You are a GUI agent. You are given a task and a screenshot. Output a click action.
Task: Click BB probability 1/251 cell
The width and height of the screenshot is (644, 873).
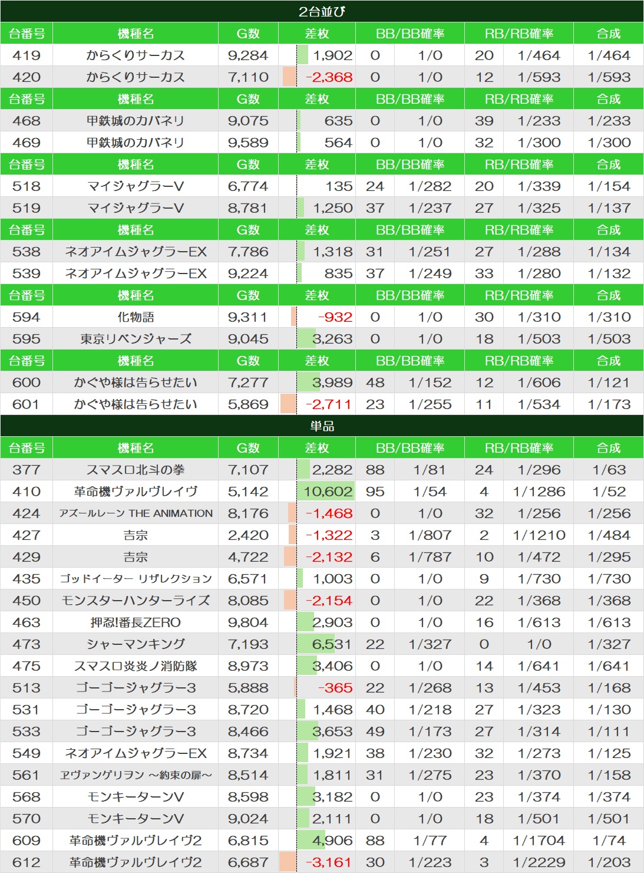coord(430,252)
